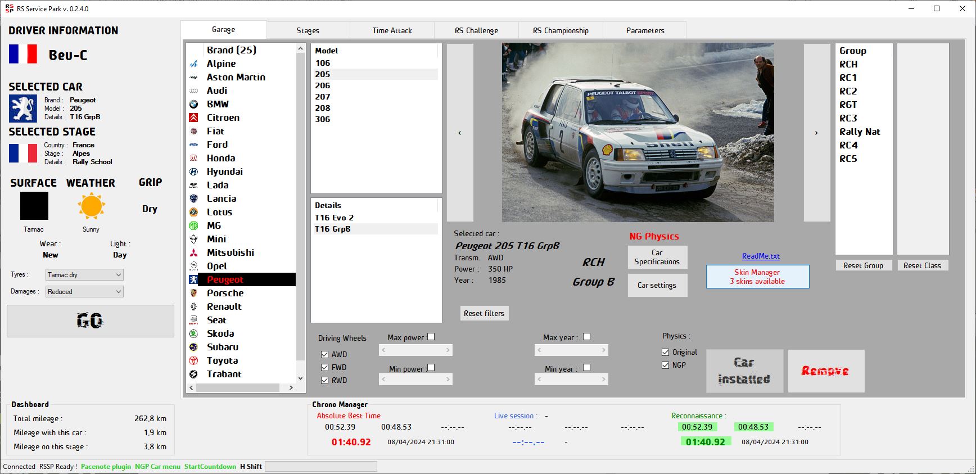Click the Seat logo icon
976x474 pixels.
[x=193, y=320]
